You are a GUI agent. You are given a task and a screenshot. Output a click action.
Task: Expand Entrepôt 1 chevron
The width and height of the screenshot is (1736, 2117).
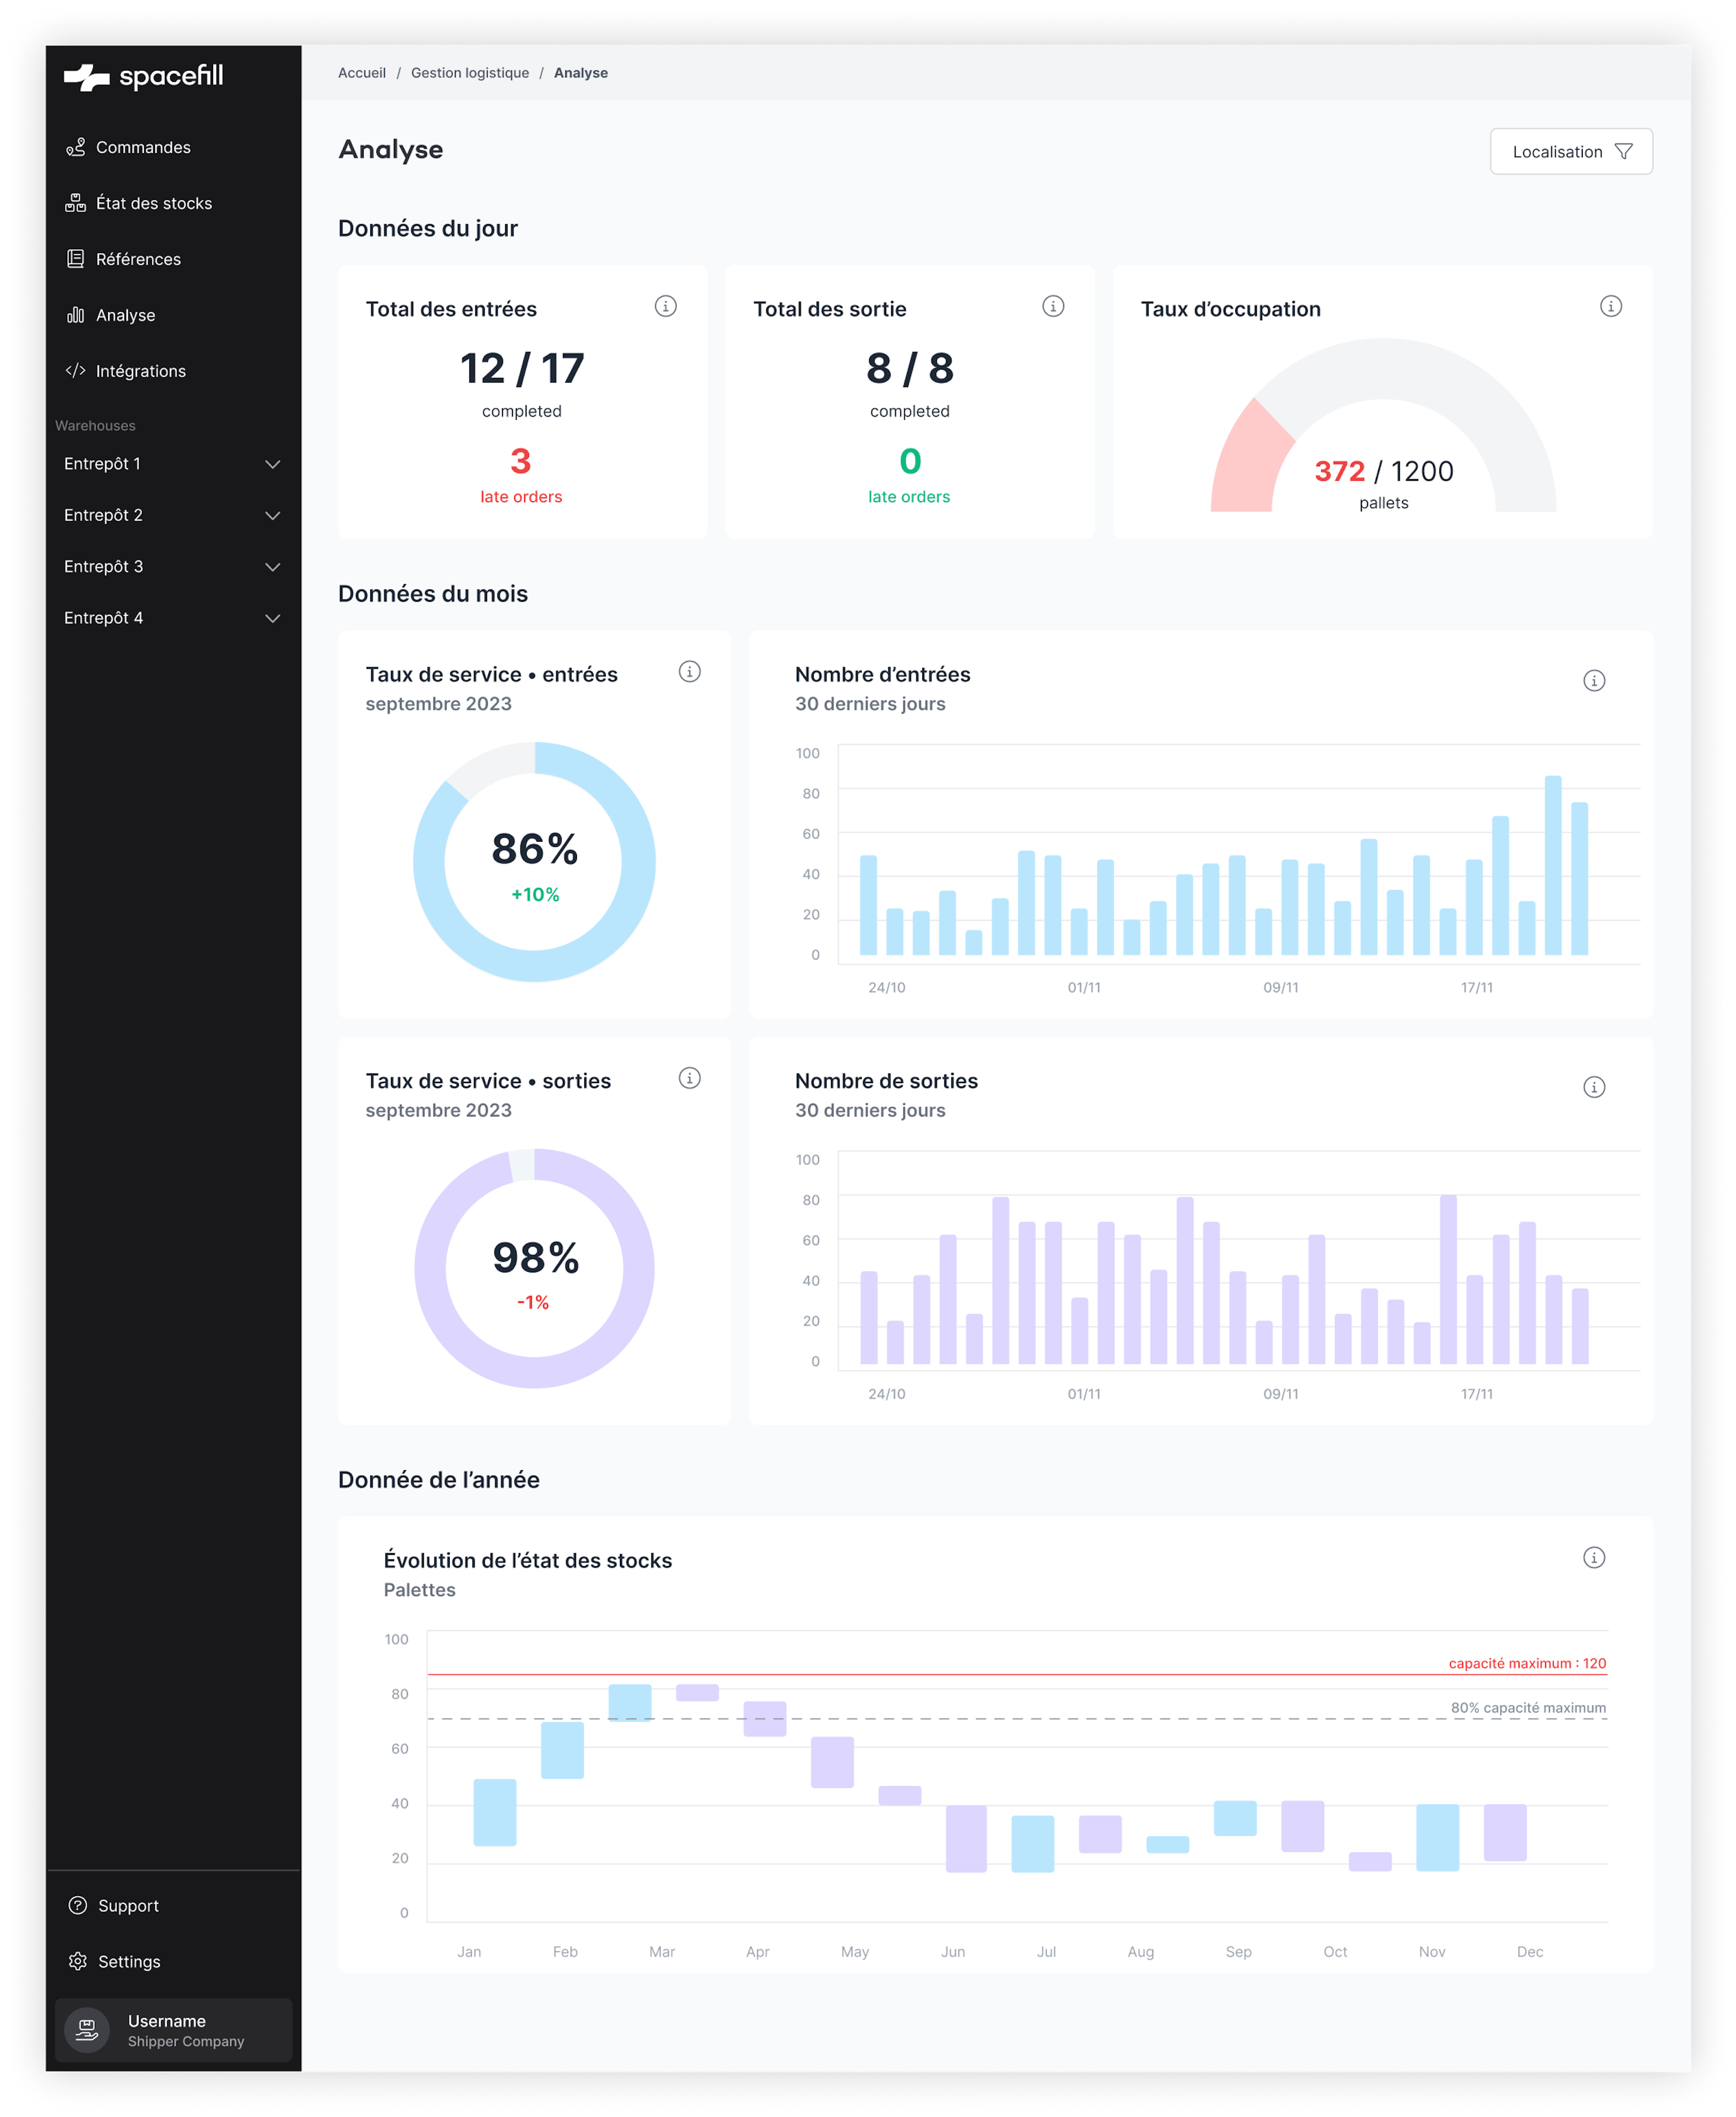(272, 464)
